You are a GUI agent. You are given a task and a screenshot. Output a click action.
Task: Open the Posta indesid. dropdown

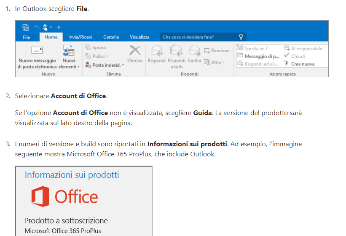(x=105, y=65)
